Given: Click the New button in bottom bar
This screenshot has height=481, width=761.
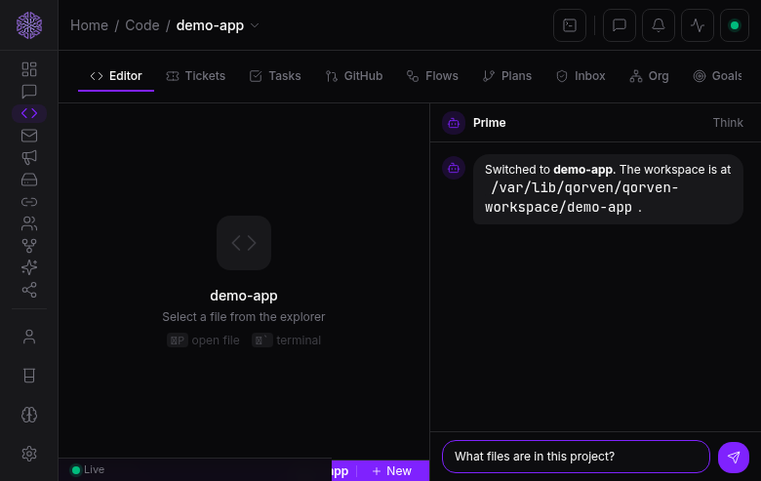Looking at the screenshot, I should [392, 471].
